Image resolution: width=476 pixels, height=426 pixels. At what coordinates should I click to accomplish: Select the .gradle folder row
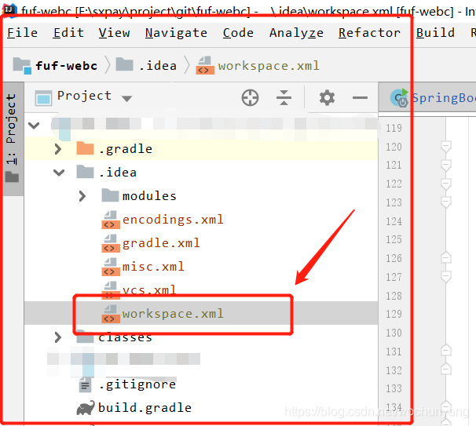(x=201, y=149)
